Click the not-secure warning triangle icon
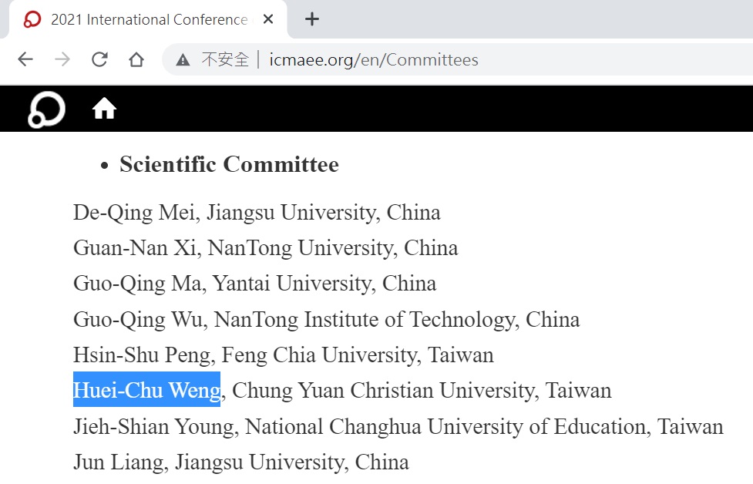The width and height of the screenshot is (753, 484). coord(183,60)
